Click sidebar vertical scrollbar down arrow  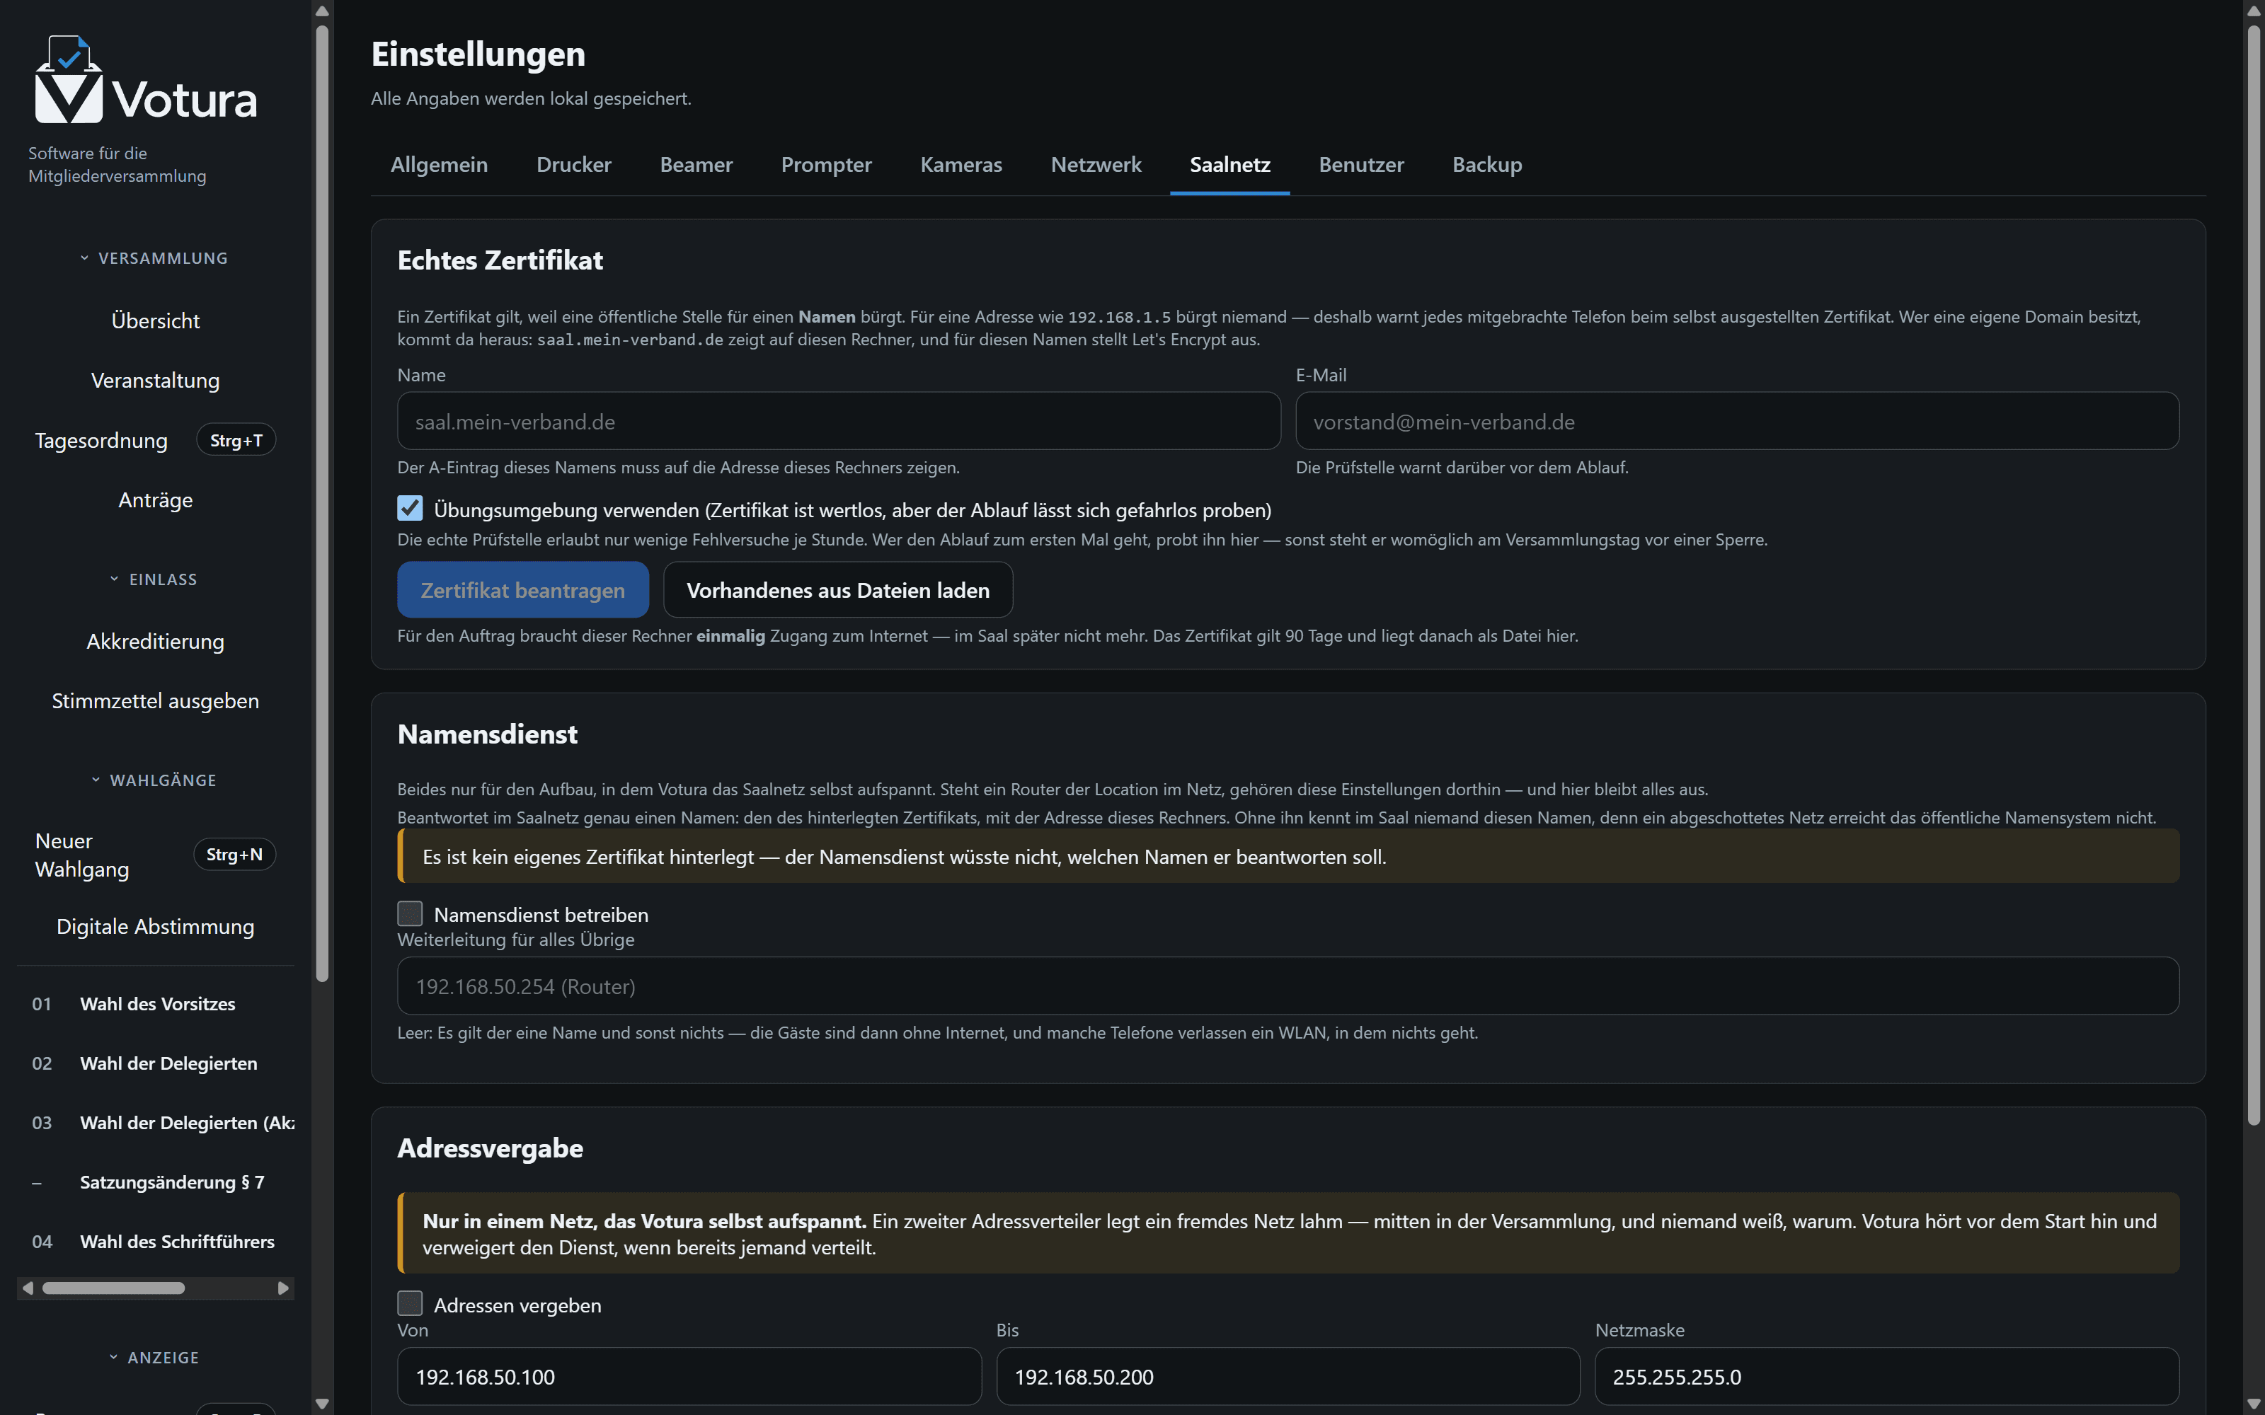coord(322,1404)
